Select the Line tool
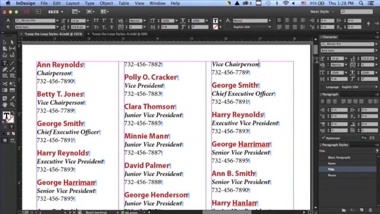 coord(12,63)
